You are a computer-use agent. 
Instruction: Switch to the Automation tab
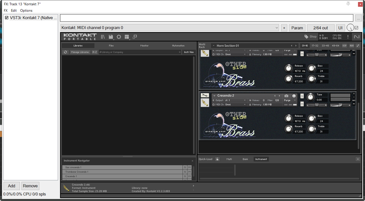(178, 45)
